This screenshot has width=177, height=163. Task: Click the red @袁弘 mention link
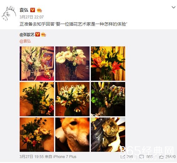(x=25, y=41)
